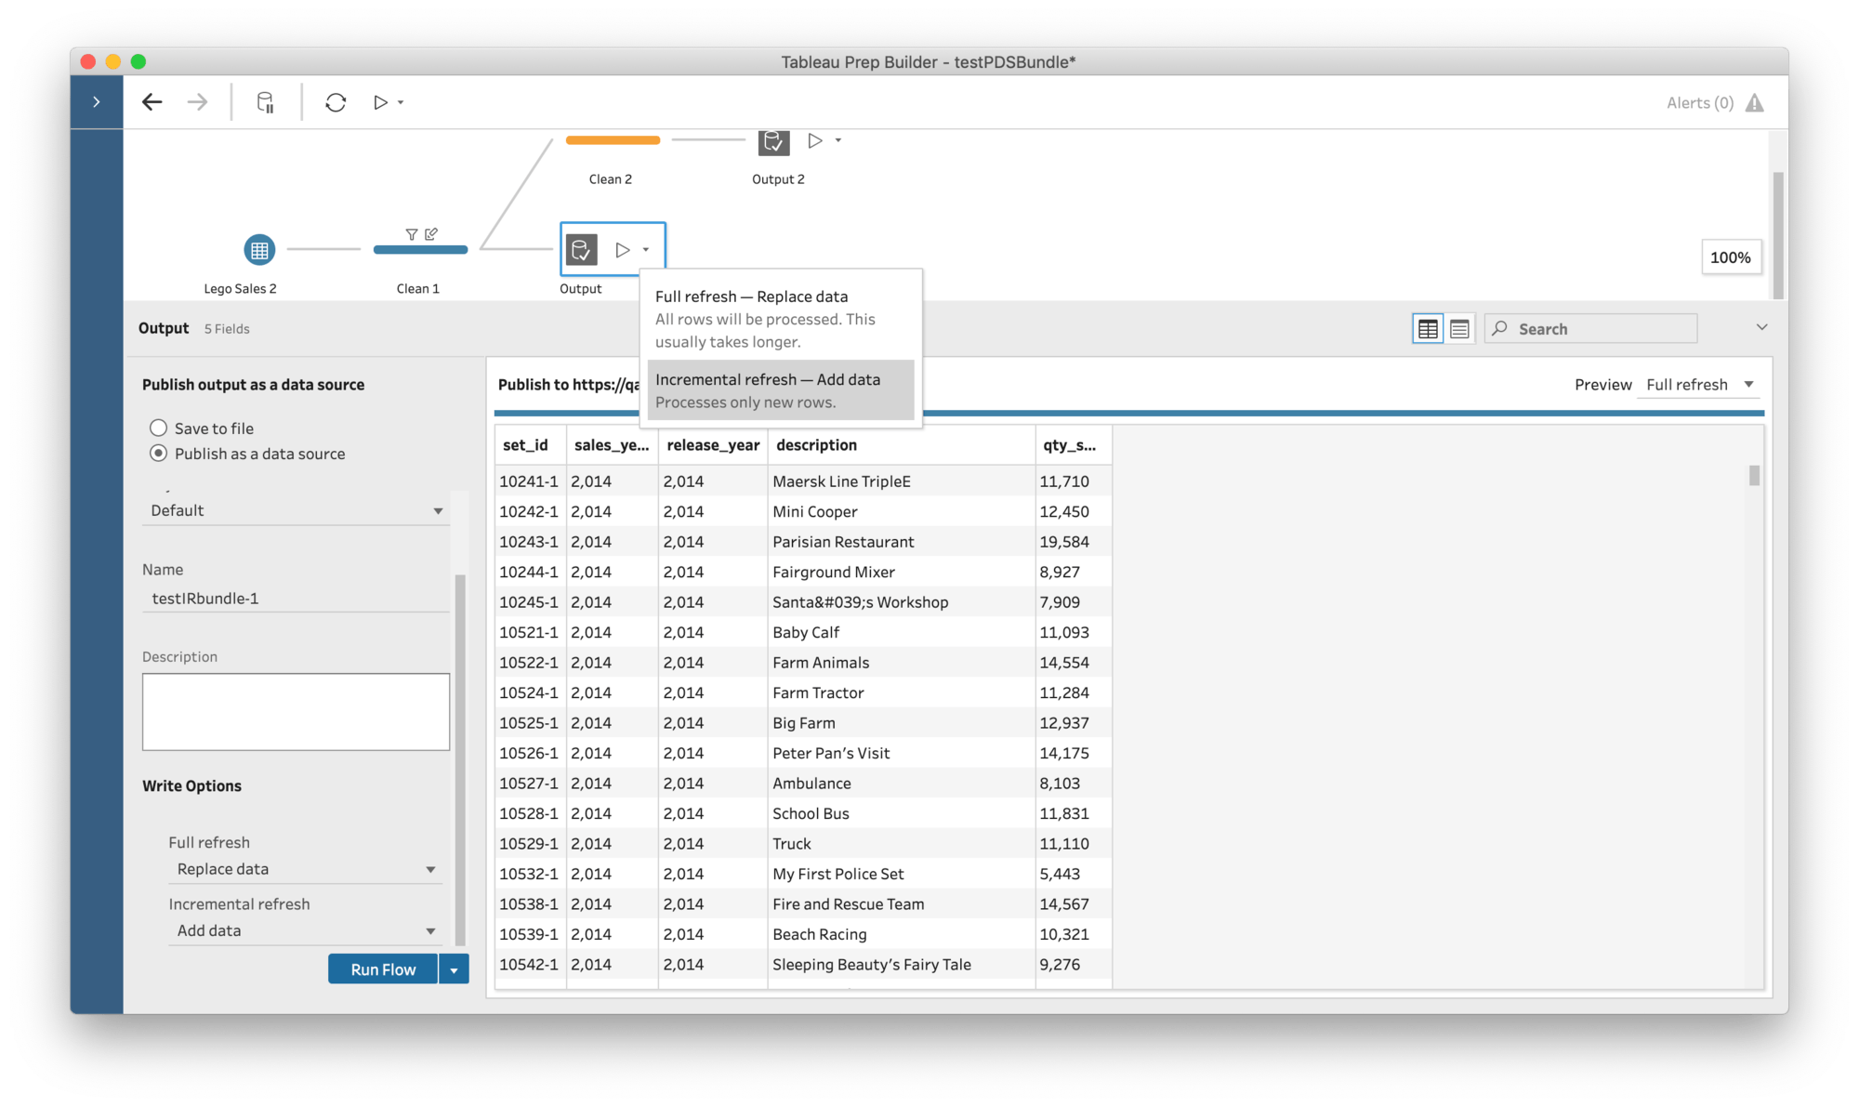Screen dimensions: 1859x1107
Task: Click the edit annotation icon above Clean 1
Action: [430, 234]
